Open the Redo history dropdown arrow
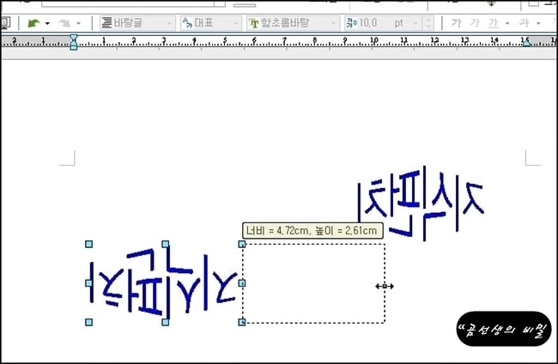Viewport: 558px width, 364px height. 78,23
